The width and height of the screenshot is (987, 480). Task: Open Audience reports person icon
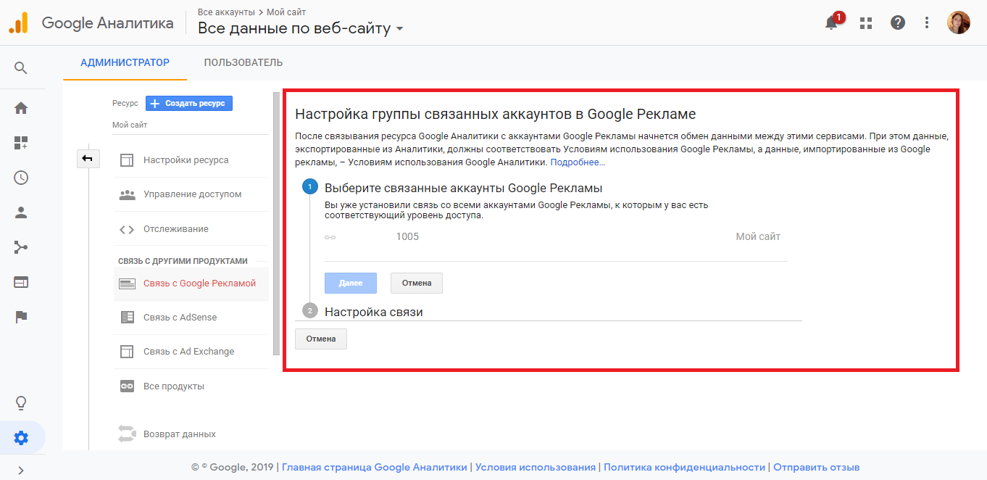pos(21,212)
